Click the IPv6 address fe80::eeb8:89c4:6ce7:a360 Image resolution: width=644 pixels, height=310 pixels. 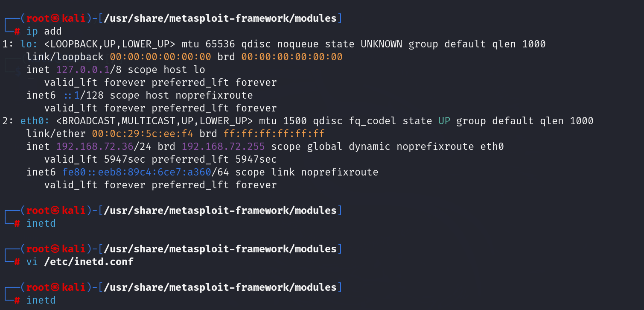[137, 172]
